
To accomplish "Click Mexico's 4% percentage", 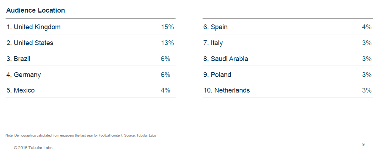I will pos(166,90).
